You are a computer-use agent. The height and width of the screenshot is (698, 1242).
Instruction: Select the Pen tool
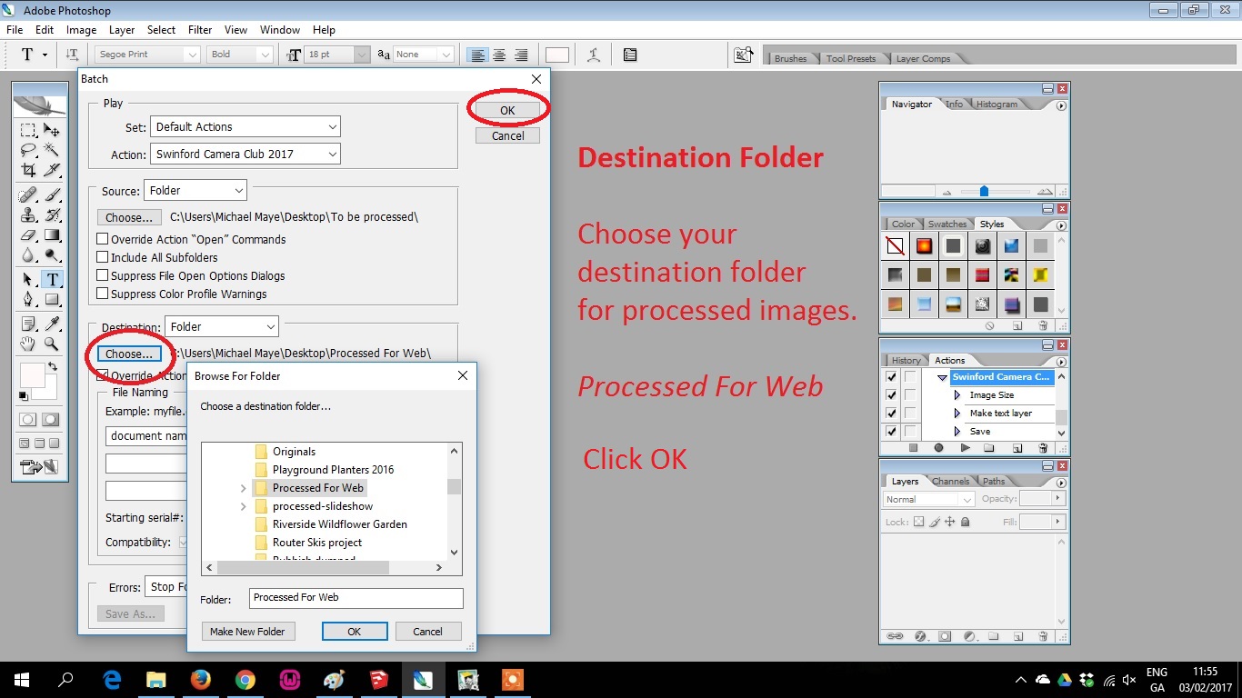pyautogui.click(x=28, y=299)
